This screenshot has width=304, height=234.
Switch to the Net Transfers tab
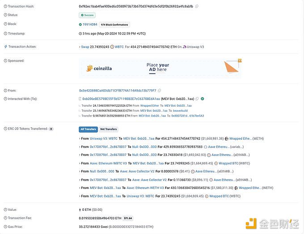pyautogui.click(x=108, y=129)
